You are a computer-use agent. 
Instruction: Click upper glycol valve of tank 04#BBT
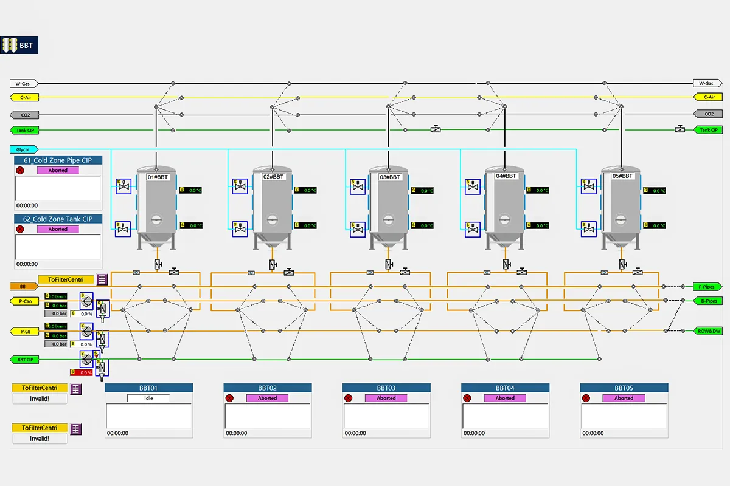(x=473, y=187)
